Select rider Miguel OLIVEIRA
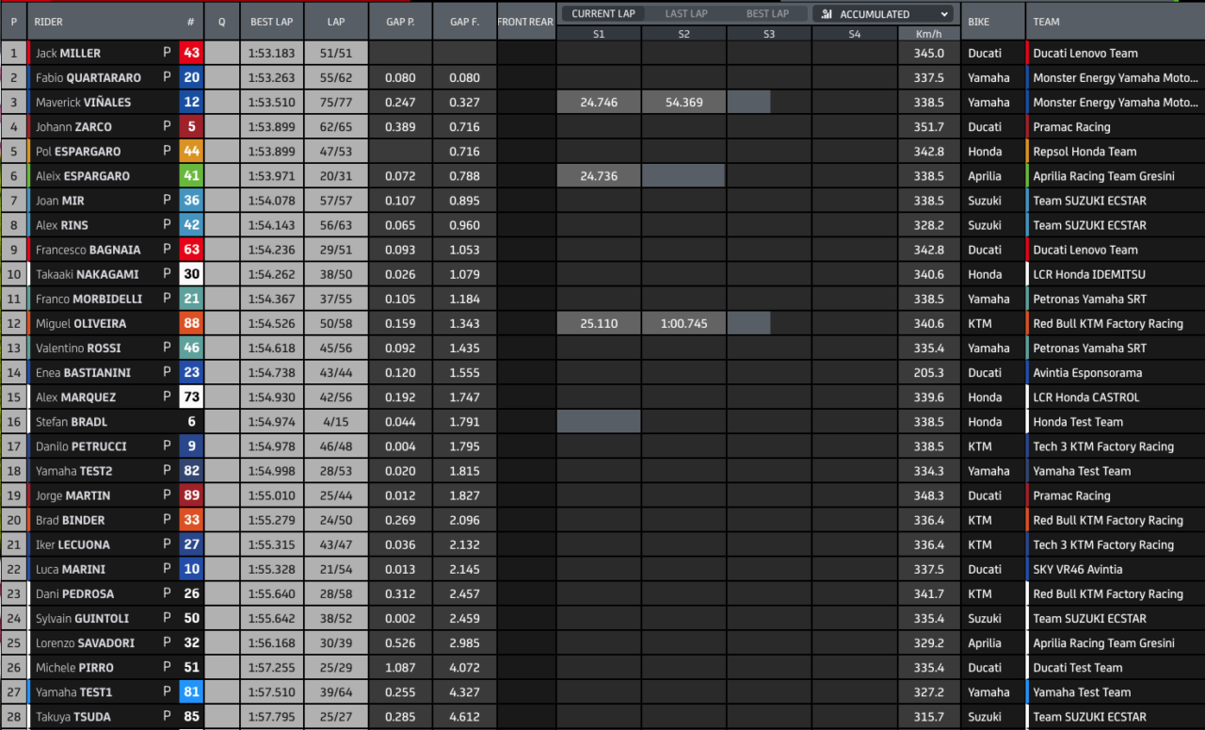Image resolution: width=1205 pixels, height=730 pixels. 80,323
